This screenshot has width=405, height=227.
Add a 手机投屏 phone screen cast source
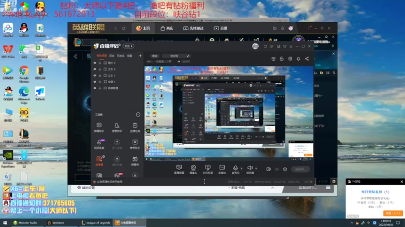pos(208,169)
